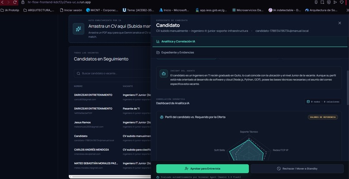The height and width of the screenshot is (179, 349).
Task: Click the magnifier icon in candidate search
Action: point(78,74)
